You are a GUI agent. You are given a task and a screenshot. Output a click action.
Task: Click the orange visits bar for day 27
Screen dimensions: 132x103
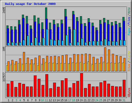[109, 60]
